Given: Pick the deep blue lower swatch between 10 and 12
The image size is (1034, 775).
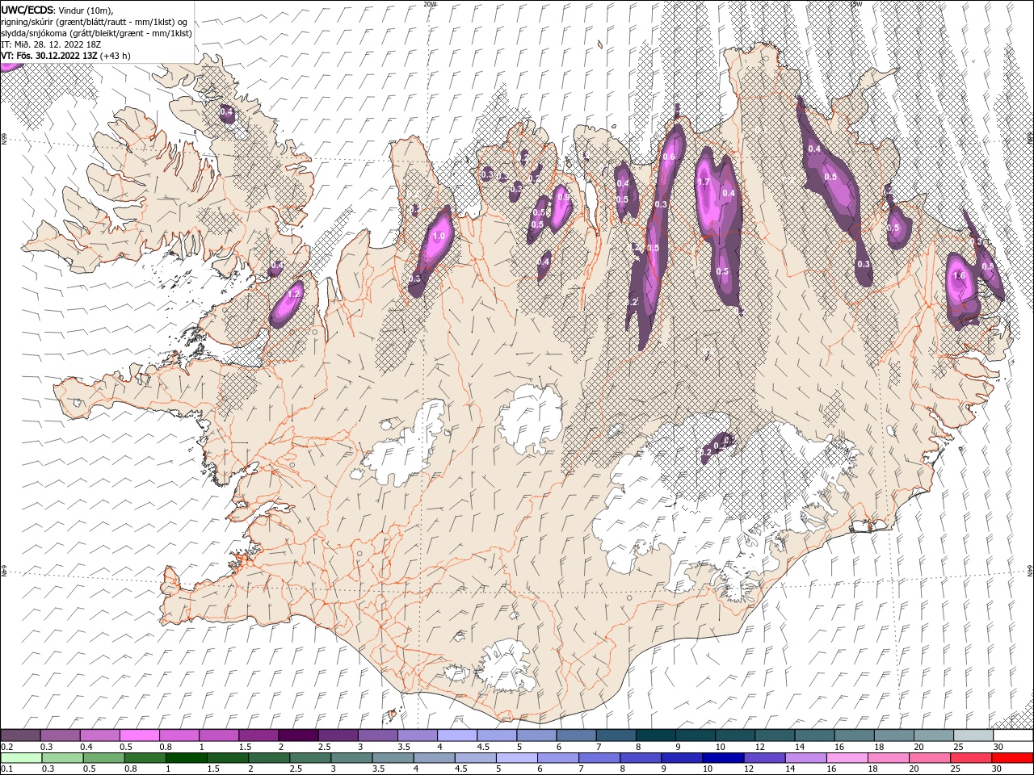Looking at the screenshot, I should (x=723, y=758).
